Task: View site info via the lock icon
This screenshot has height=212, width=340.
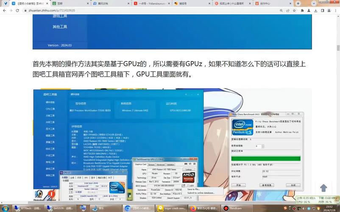Action: [25, 11]
